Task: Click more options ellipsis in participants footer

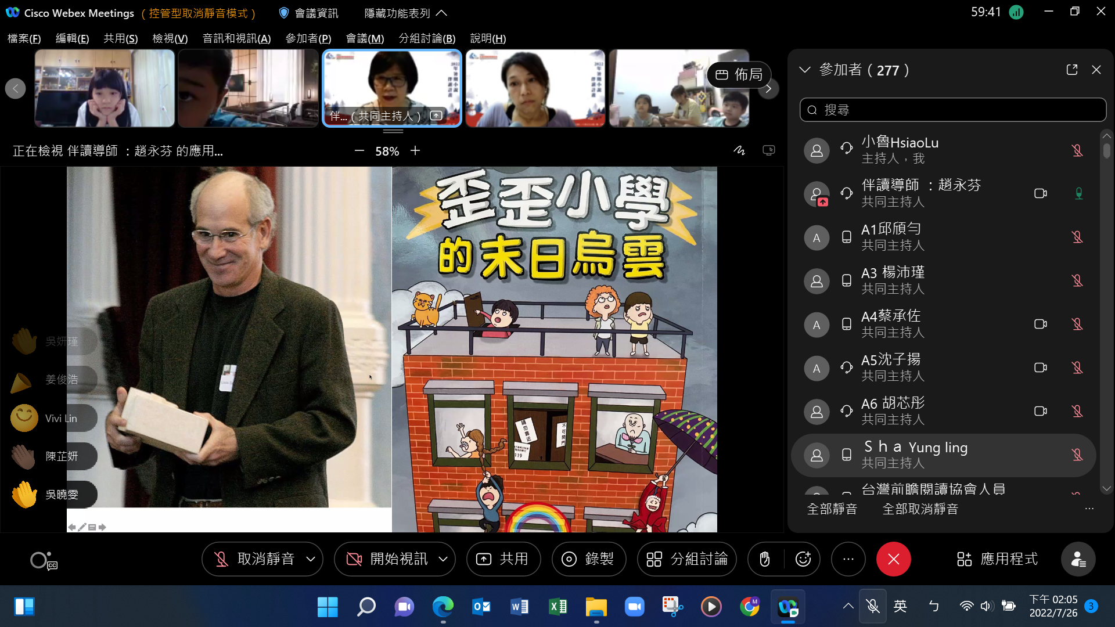Action: (x=1089, y=509)
